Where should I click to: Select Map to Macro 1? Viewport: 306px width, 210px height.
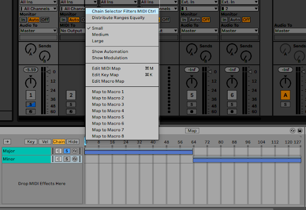(x=122, y=92)
